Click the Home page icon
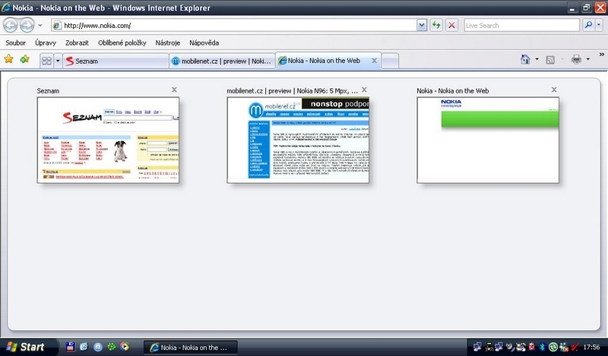The image size is (608, 356). (x=524, y=59)
